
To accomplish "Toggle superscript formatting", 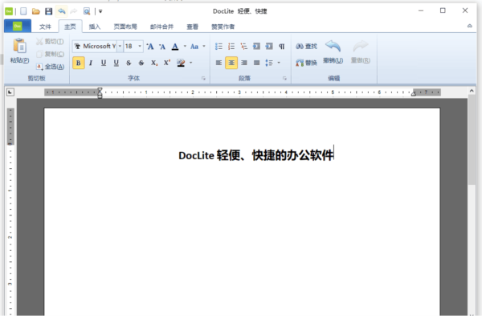I will 167,63.
